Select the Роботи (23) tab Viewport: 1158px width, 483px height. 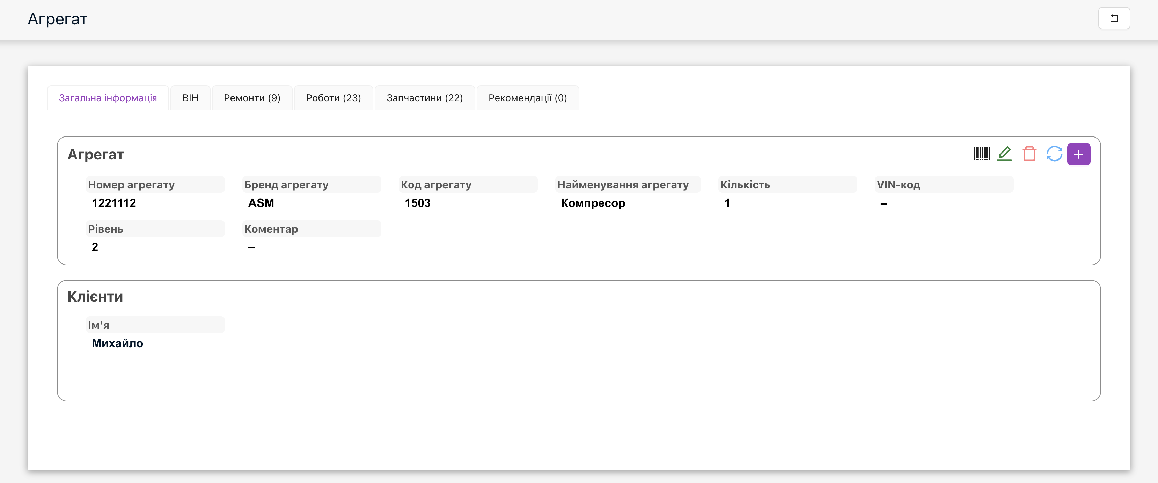[333, 98]
